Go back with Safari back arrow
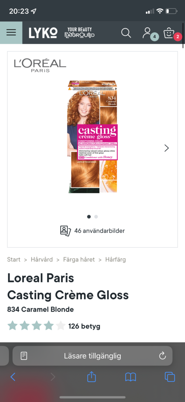This screenshot has height=402, width=185. coord(13,377)
